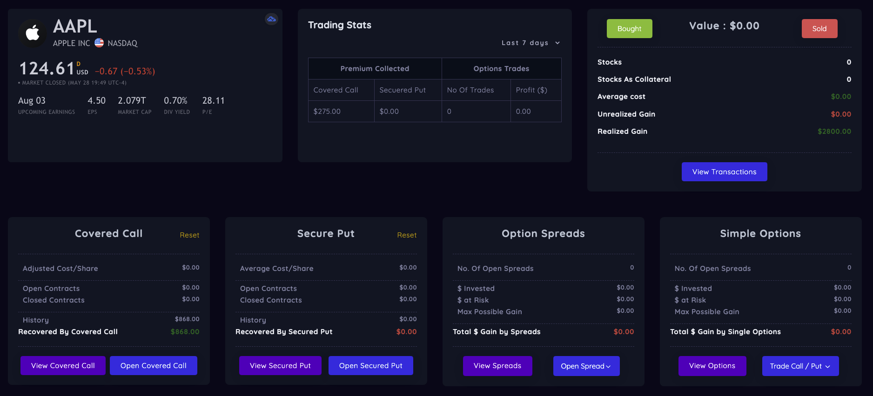Click the Simple Options panel title
873x396 pixels.
761,234
